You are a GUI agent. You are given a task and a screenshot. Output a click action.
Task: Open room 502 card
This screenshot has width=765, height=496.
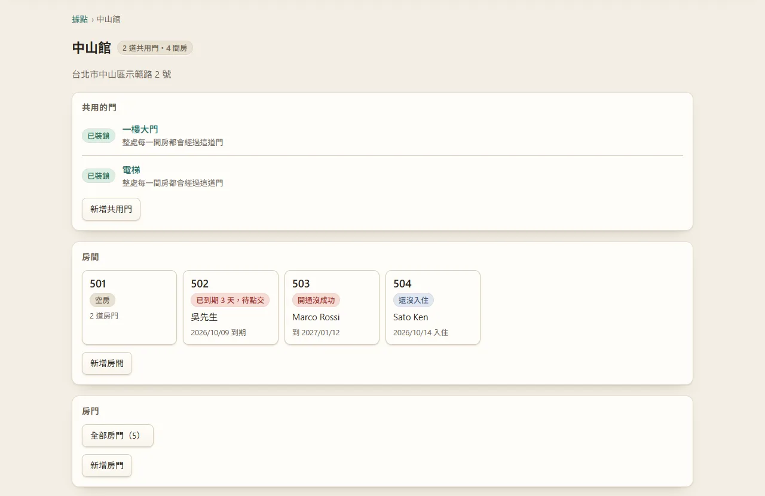(230, 308)
